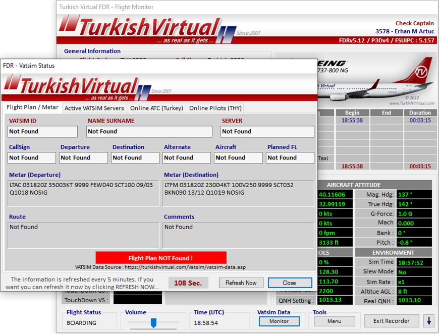
Task: Click the Exit Recorder button
Action: tap(392, 321)
